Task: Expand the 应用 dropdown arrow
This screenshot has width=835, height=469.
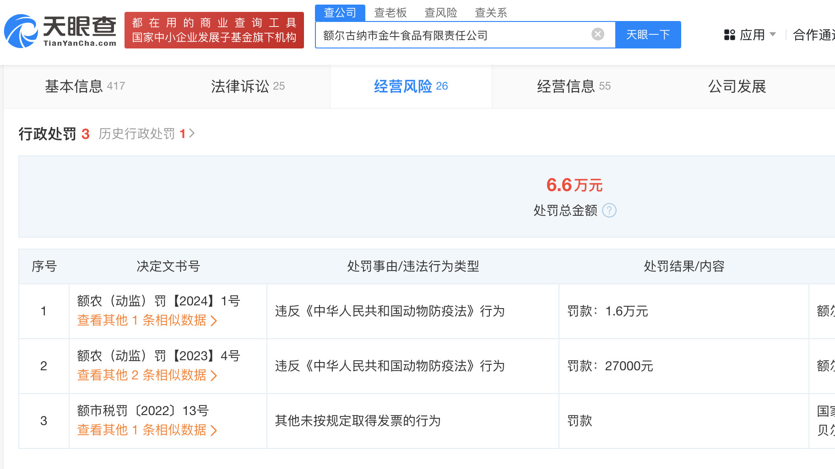Action: tap(773, 34)
